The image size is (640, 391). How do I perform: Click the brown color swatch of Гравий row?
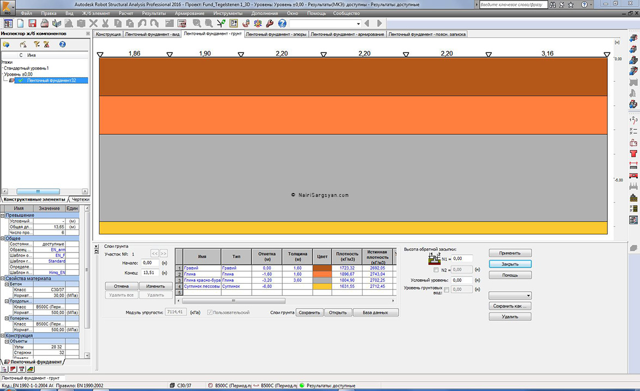tap(322, 268)
